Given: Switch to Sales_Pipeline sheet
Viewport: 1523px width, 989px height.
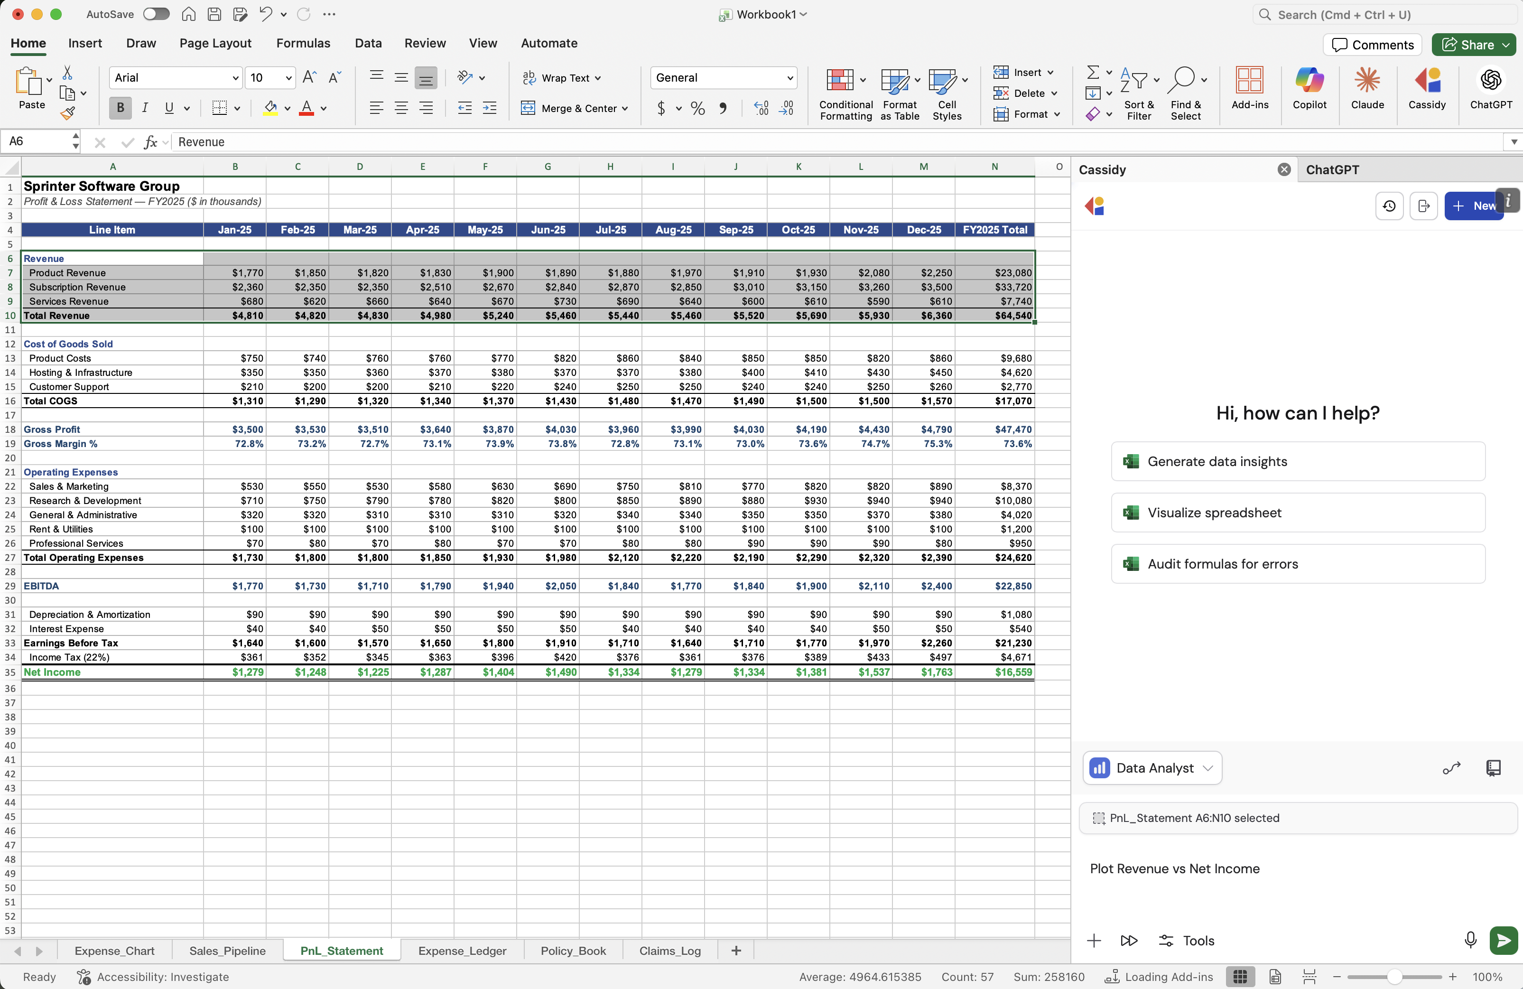Looking at the screenshot, I should pyautogui.click(x=227, y=951).
